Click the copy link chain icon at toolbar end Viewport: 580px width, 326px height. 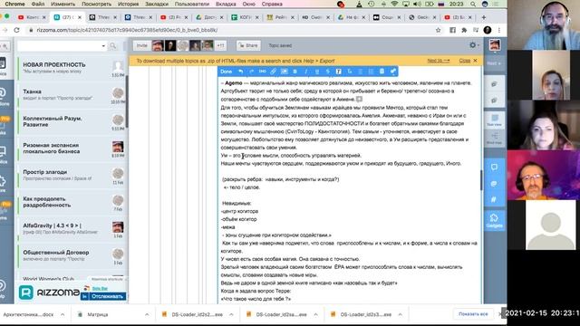click(x=392, y=72)
